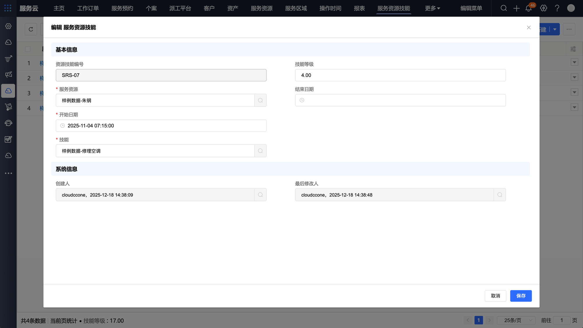583x328 pixels.
Task: Click the plus quick-create icon
Action: pos(516,8)
